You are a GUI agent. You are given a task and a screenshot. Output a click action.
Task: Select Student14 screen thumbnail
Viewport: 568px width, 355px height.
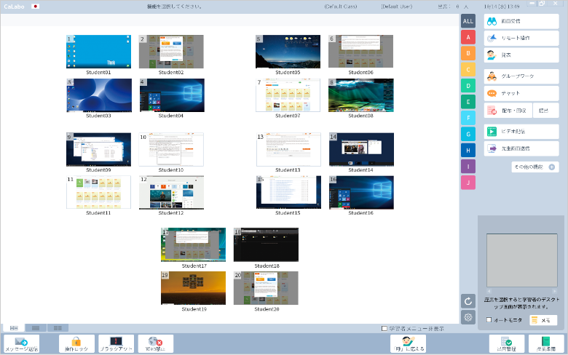pos(361,149)
